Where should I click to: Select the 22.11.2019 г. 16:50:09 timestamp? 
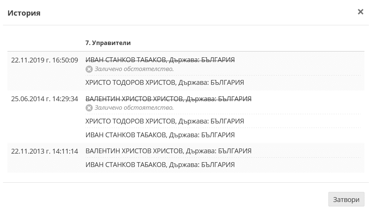click(45, 60)
